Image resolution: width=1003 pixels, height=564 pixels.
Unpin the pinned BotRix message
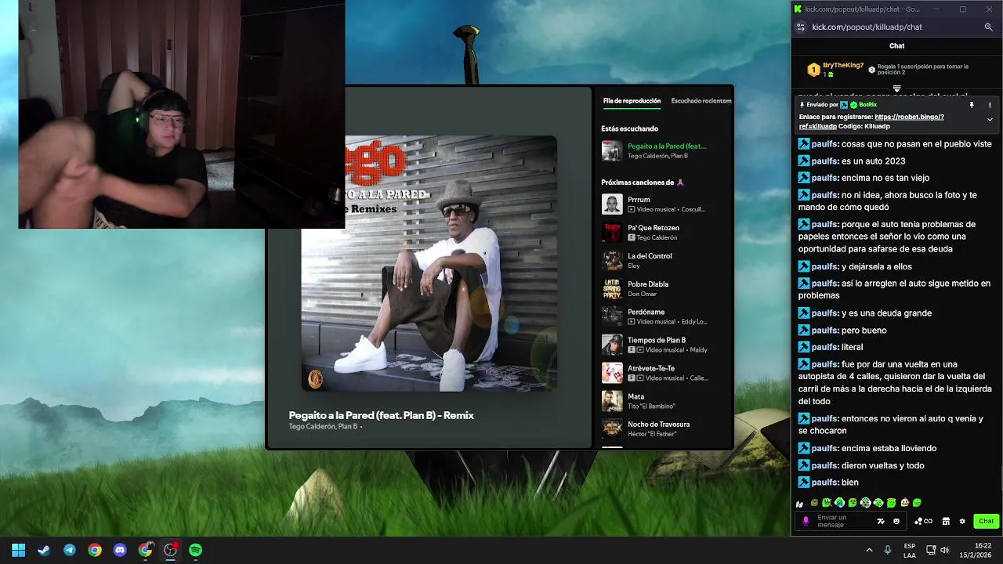click(x=972, y=105)
